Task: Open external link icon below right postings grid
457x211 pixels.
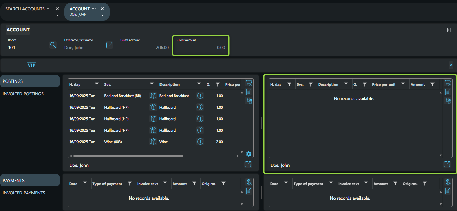Action: [447, 164]
